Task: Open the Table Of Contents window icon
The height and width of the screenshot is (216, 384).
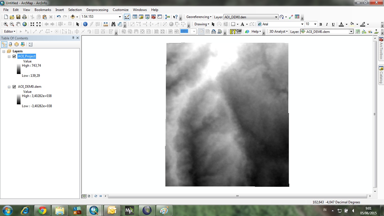Action: click(135, 17)
